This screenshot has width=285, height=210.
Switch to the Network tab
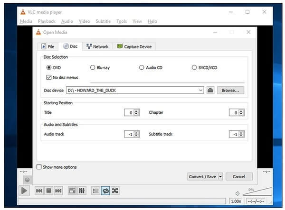tap(97, 46)
